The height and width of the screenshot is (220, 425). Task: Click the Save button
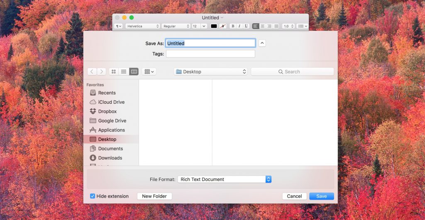pos(321,196)
